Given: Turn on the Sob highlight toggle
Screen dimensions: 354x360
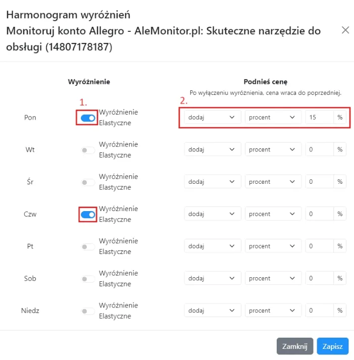Looking at the screenshot, I should tap(88, 279).
